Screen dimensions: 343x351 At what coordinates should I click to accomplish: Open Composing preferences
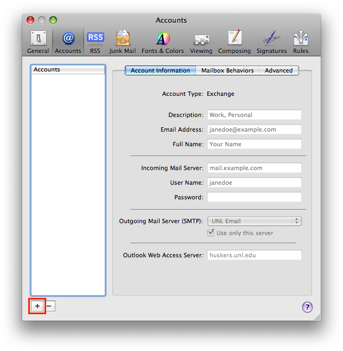tap(234, 42)
